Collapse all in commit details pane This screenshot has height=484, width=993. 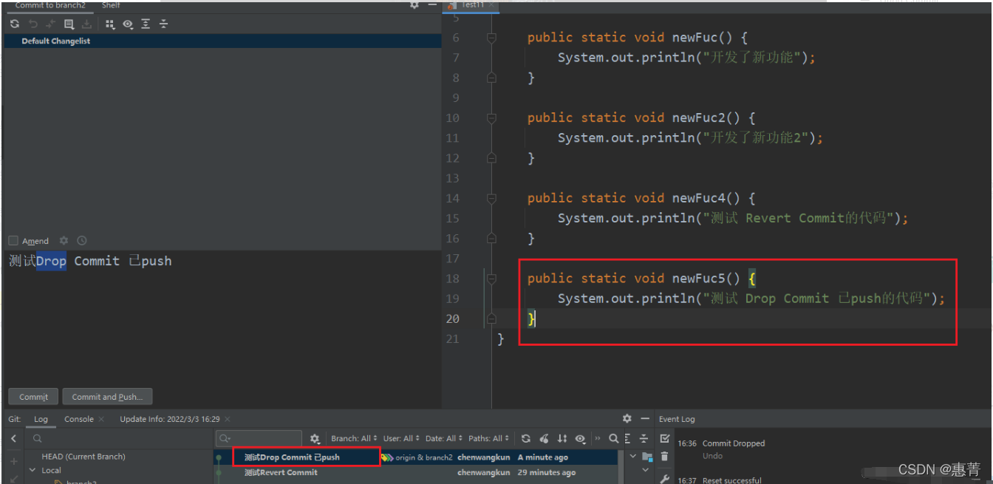pyautogui.click(x=644, y=438)
